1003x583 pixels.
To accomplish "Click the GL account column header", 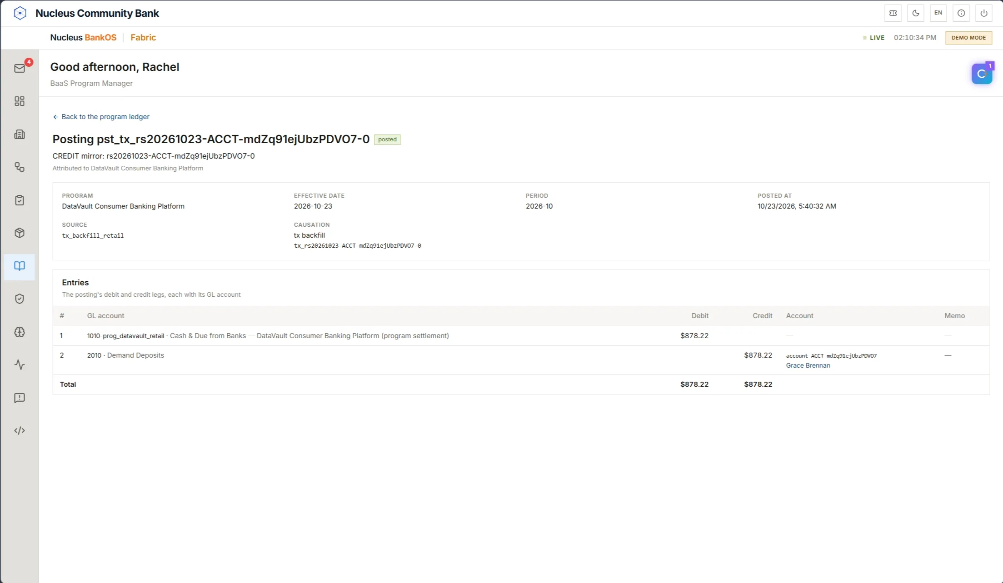I will pos(105,316).
